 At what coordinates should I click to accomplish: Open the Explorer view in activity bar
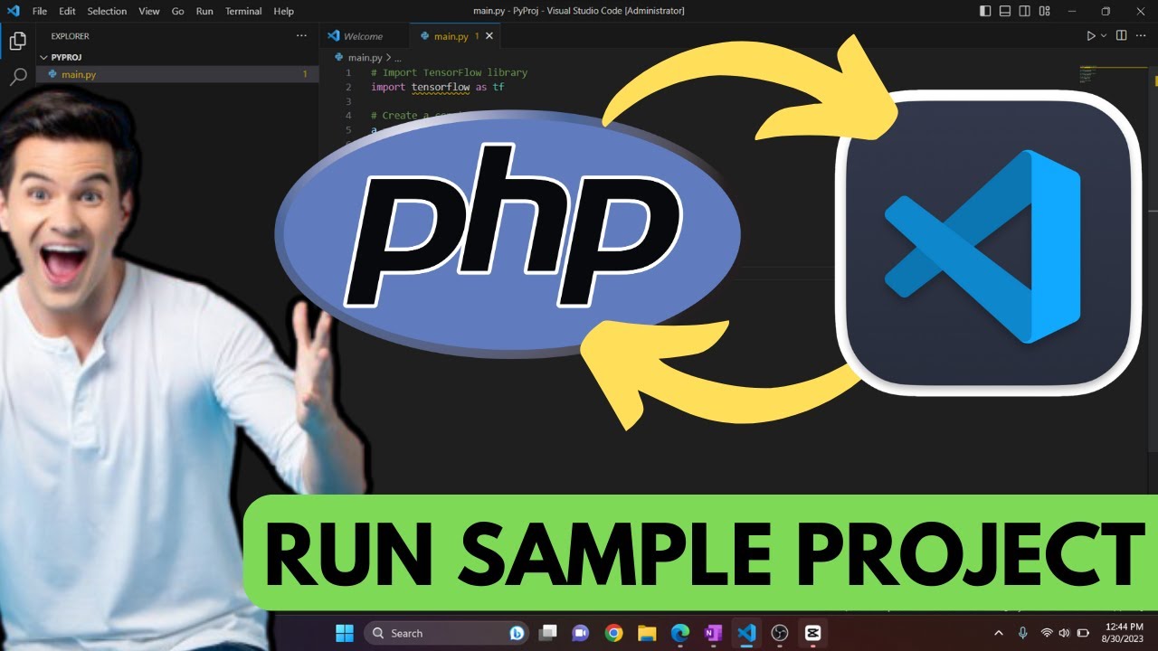(17, 41)
